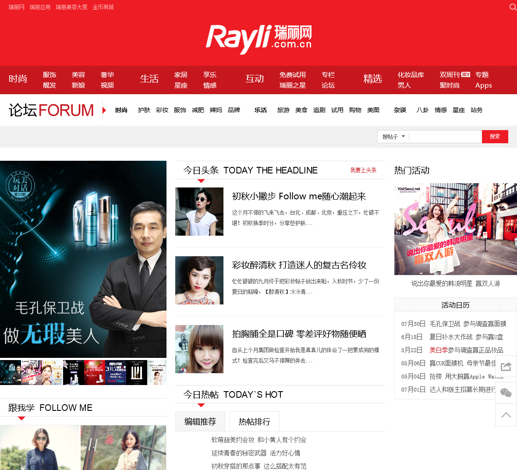Open 辣妈 forum category
The width and height of the screenshot is (517, 470).
point(216,110)
